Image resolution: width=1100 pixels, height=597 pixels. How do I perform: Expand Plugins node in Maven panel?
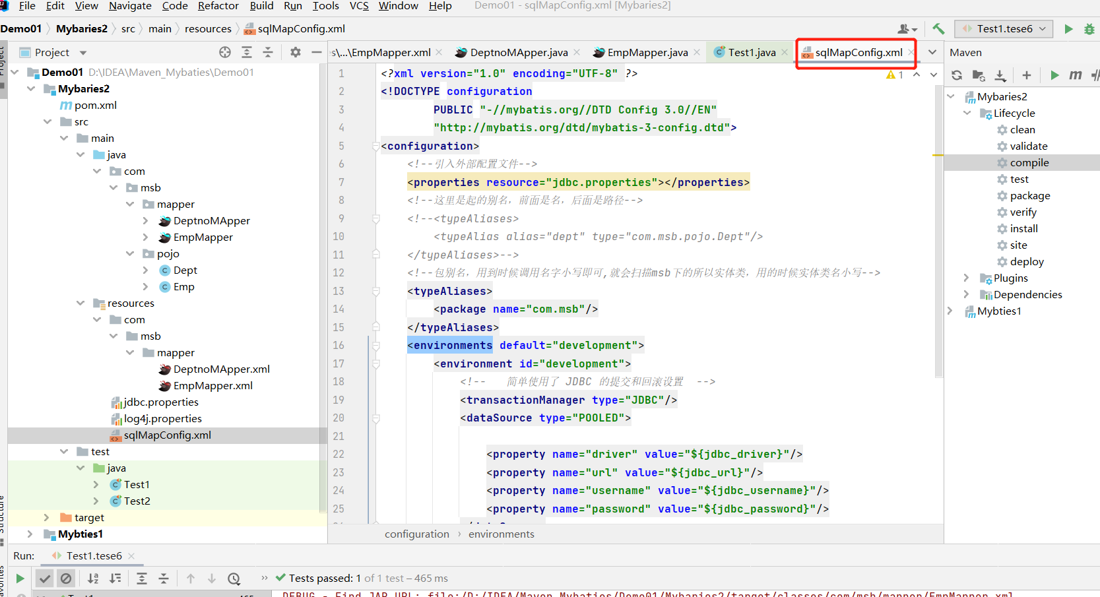coord(967,278)
